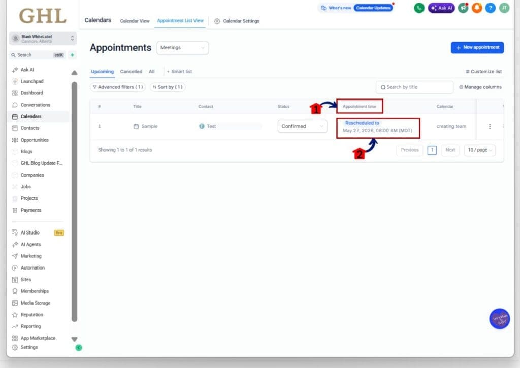This screenshot has height=368, width=520.
Task: Open the orange notifications bell
Action: 477,8
